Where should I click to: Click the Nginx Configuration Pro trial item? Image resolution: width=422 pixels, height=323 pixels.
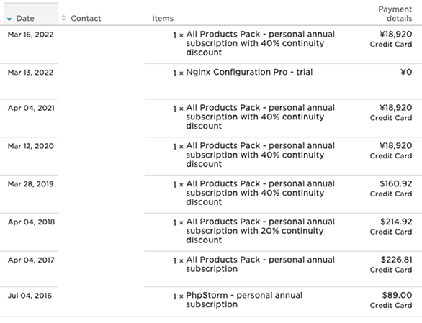click(249, 73)
